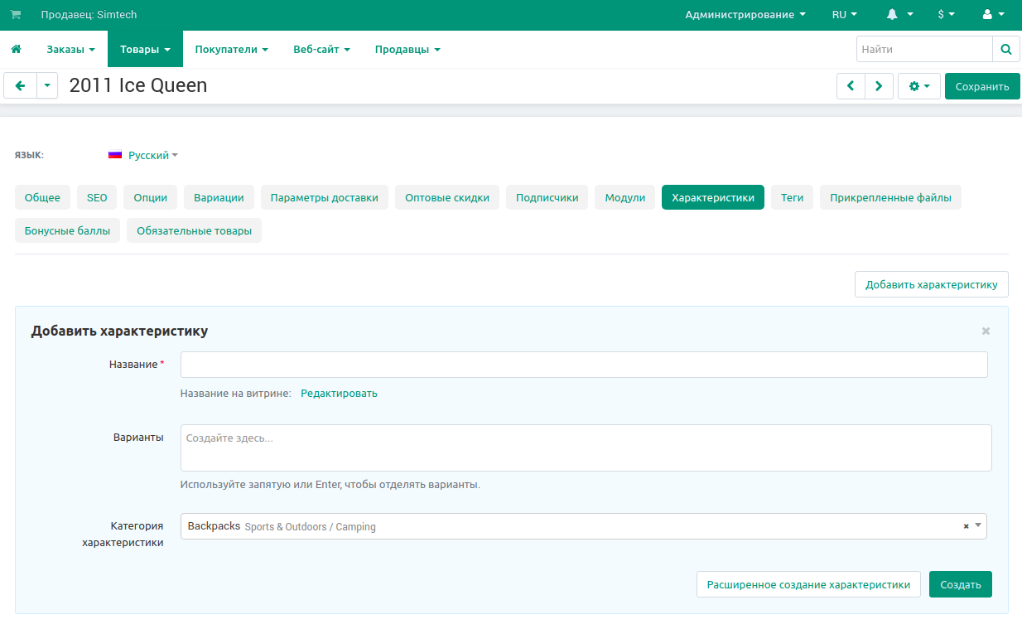
Task: Click the Редактировать storefront name link
Action: (339, 394)
